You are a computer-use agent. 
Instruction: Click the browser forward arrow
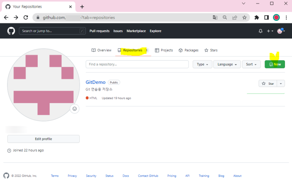(16, 18)
